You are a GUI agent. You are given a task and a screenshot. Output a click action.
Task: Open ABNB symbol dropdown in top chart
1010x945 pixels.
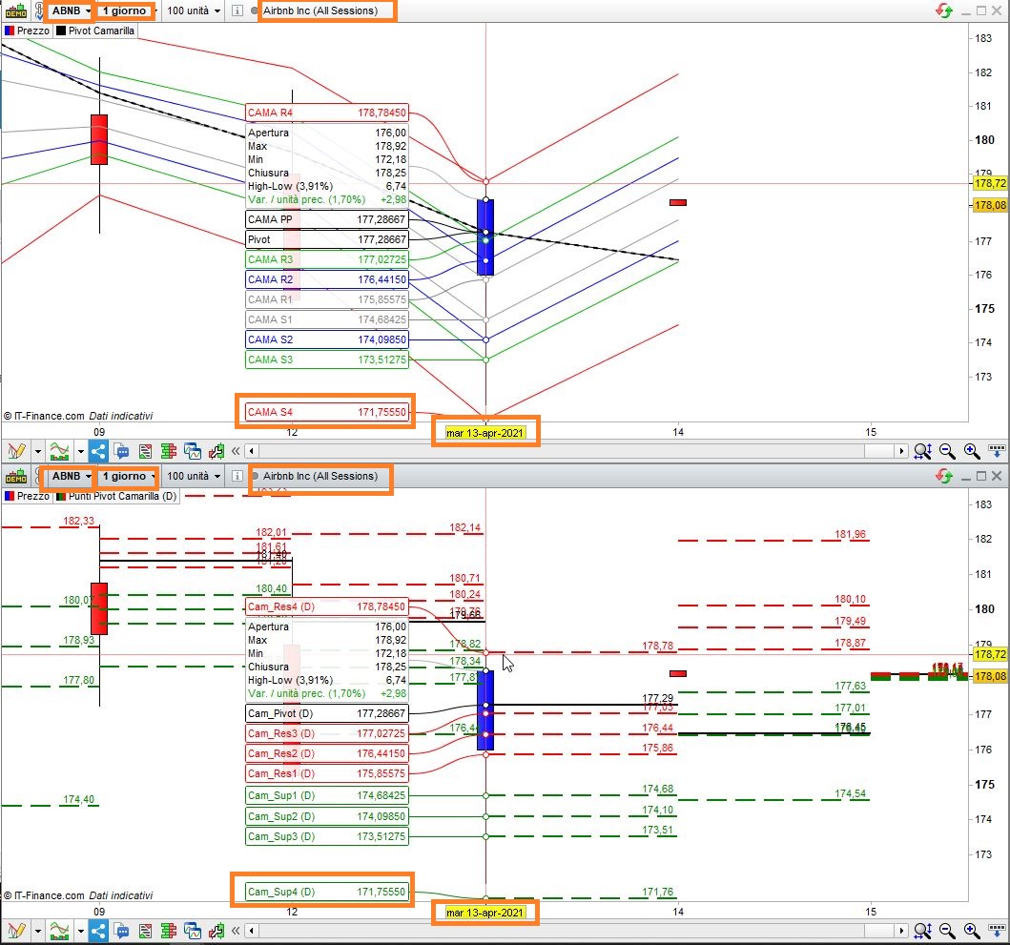tap(71, 10)
